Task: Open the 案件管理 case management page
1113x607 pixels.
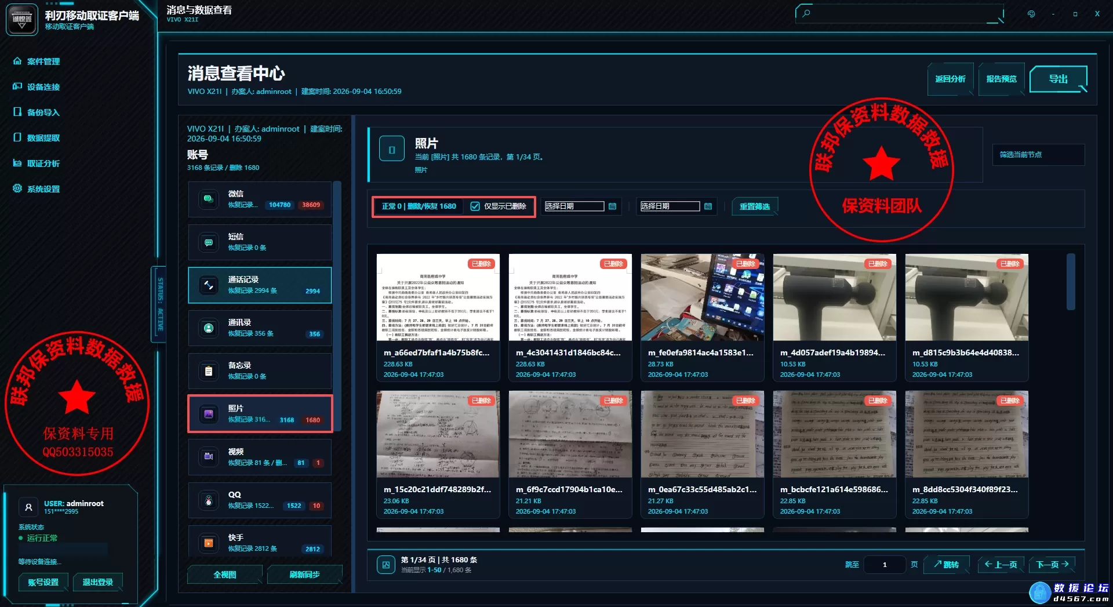Action: pyautogui.click(x=37, y=61)
